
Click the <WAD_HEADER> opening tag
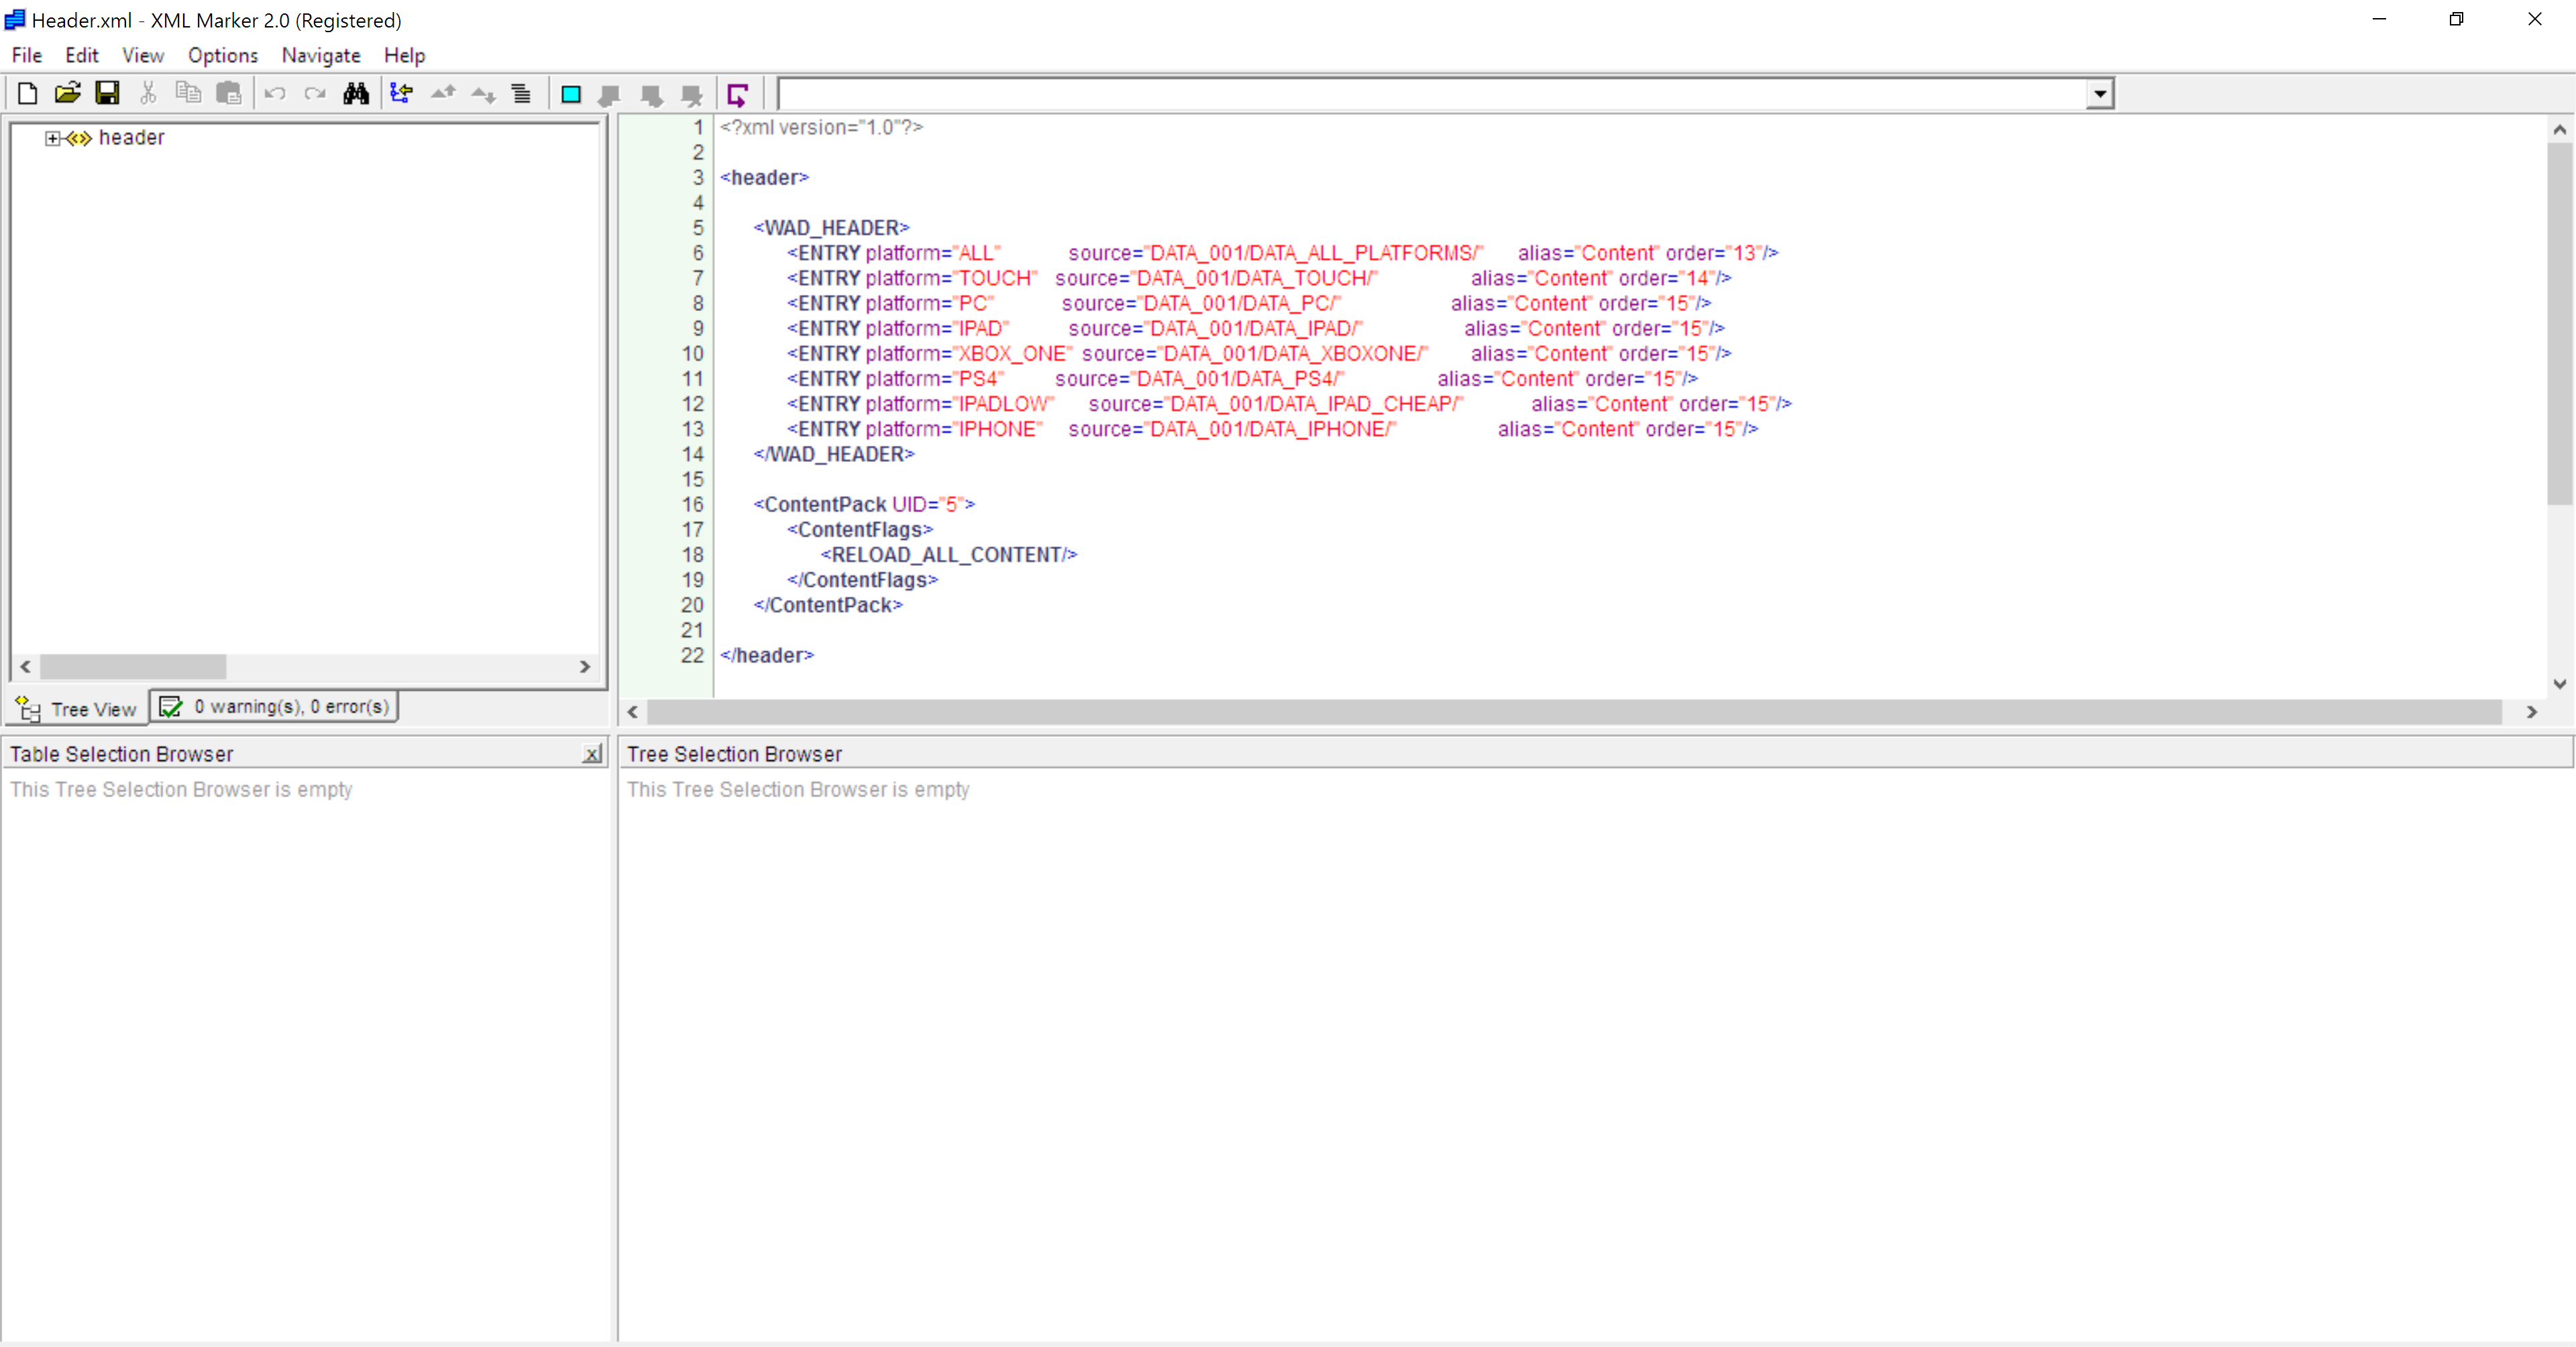coord(831,228)
